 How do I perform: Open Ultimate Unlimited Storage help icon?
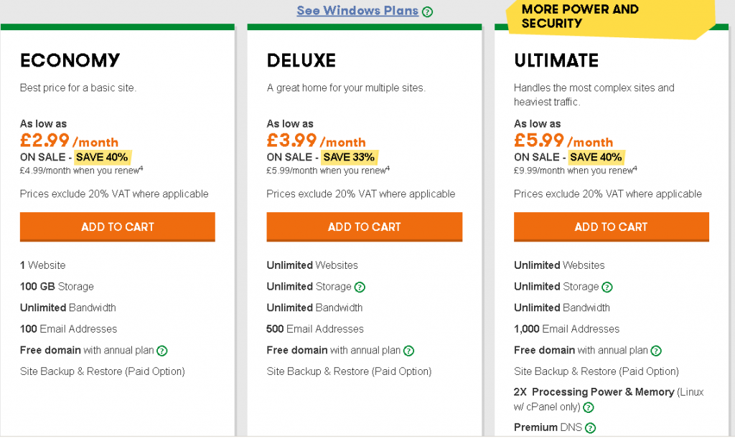click(x=607, y=287)
